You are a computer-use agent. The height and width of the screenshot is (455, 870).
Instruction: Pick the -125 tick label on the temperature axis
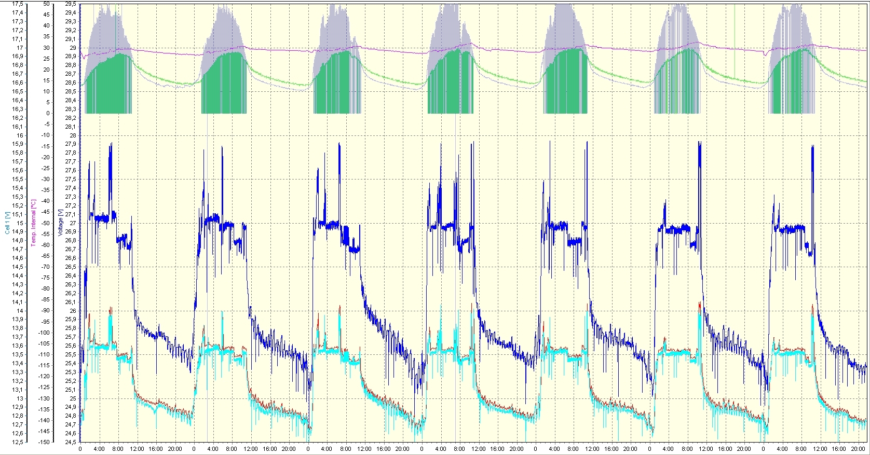[45, 387]
